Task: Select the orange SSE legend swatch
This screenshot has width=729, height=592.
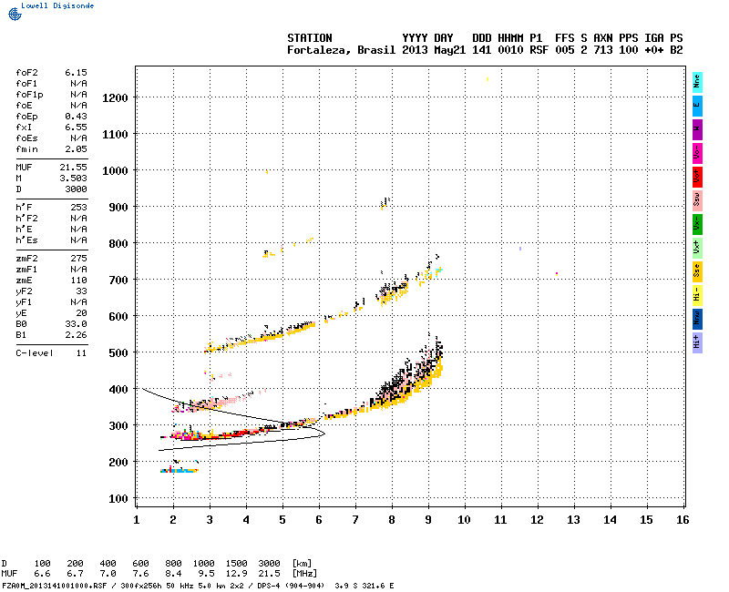Action: 697,271
